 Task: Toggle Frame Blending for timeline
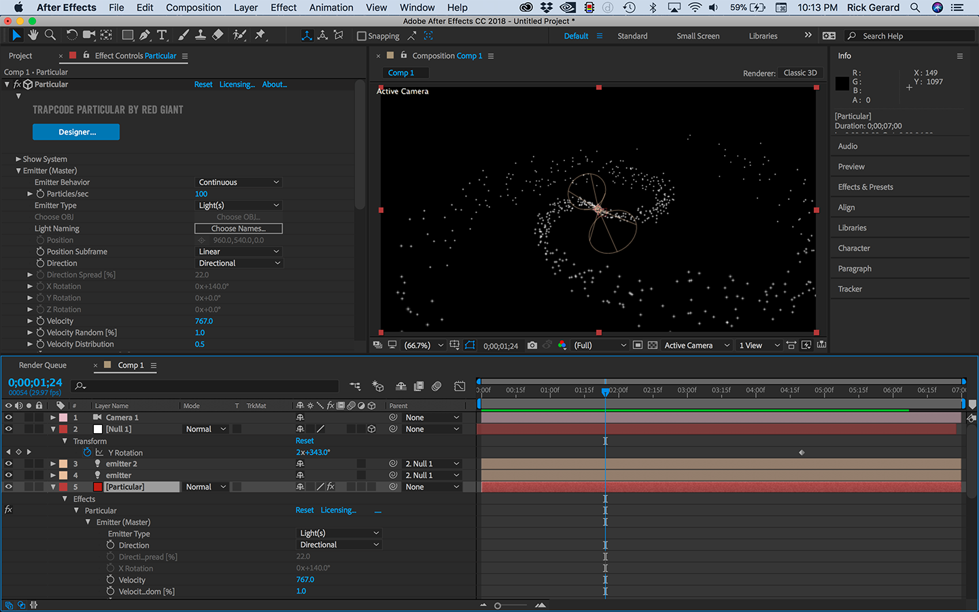(x=419, y=386)
